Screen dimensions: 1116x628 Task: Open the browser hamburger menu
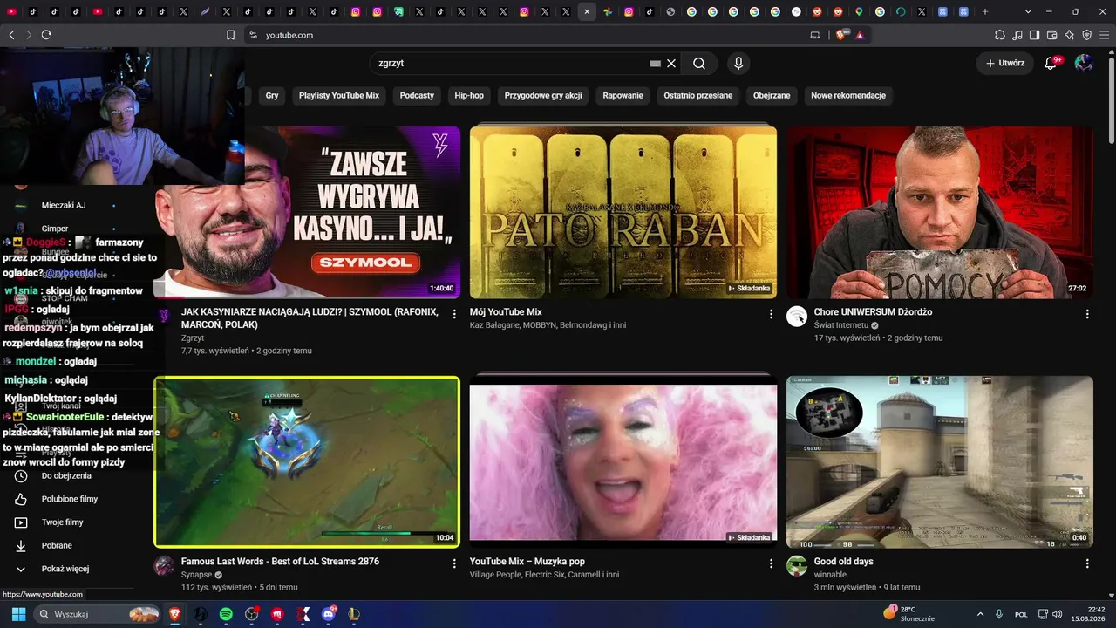pyautogui.click(x=1104, y=35)
